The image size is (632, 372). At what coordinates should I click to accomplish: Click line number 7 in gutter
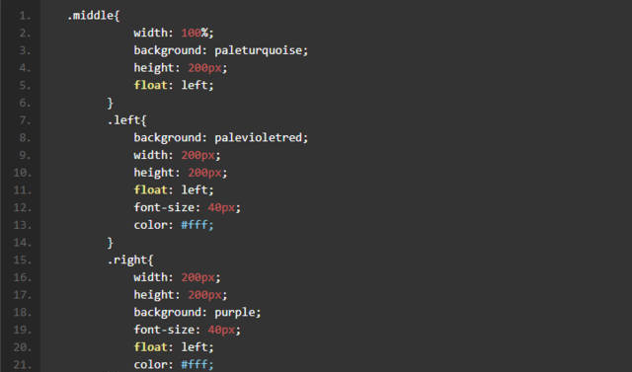coord(25,120)
